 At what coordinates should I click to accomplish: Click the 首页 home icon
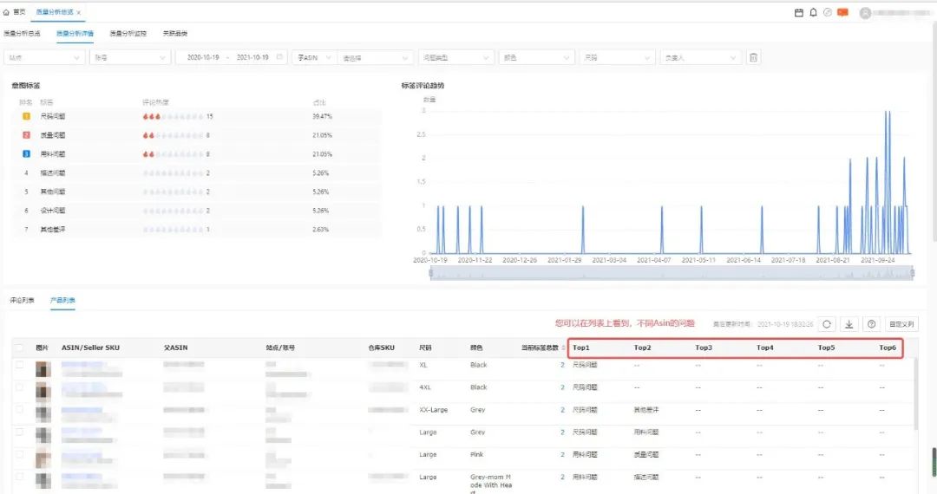[x=7, y=13]
